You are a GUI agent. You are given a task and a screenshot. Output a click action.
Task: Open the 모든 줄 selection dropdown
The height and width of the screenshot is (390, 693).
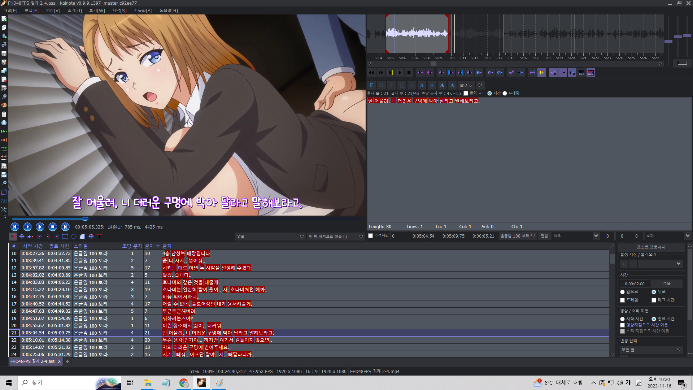651,350
